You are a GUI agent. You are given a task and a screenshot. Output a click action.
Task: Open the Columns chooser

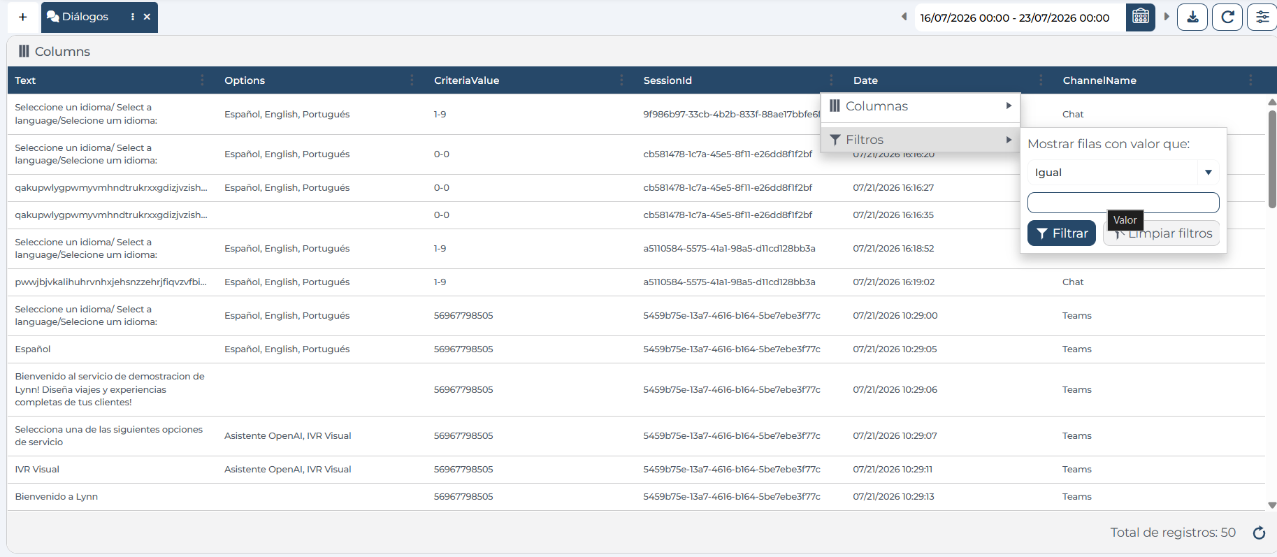54,51
